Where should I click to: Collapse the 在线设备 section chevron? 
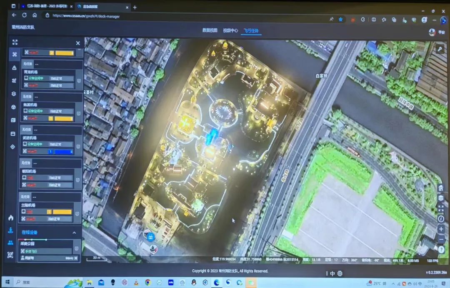74,233
